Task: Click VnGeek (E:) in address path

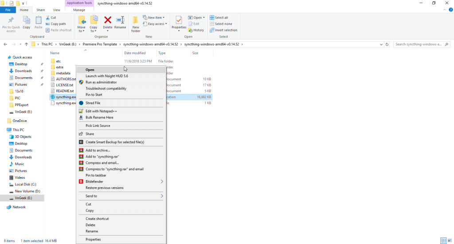Action: (x=68, y=44)
